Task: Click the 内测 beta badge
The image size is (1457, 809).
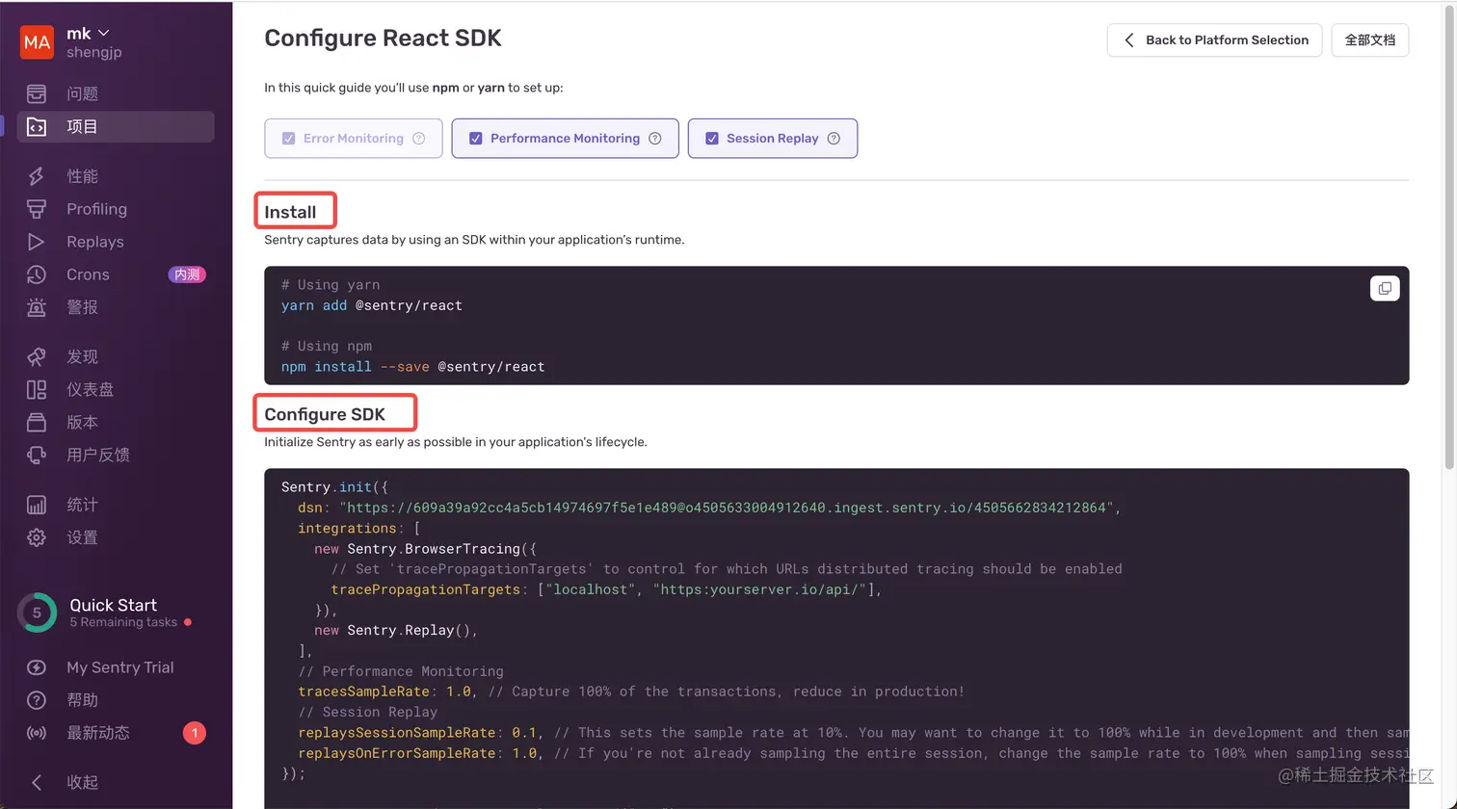Action: (187, 274)
